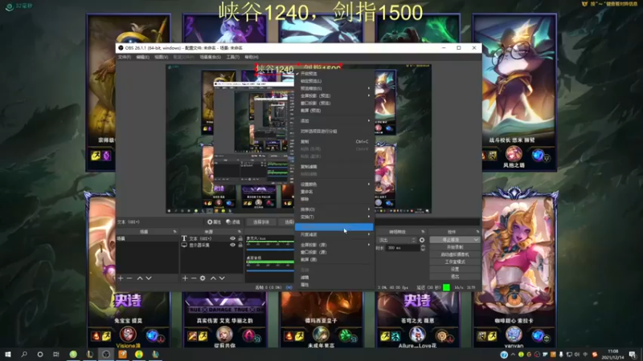Open 设置 from the controls panel

pyautogui.click(x=455, y=270)
